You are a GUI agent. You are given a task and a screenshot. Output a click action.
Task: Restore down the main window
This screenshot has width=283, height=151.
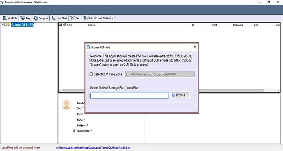pyautogui.click(x=269, y=2)
